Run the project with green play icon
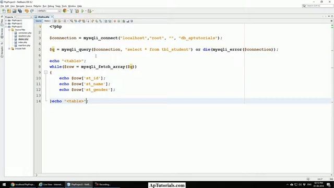This screenshot has height=188, width=334. (82, 11)
